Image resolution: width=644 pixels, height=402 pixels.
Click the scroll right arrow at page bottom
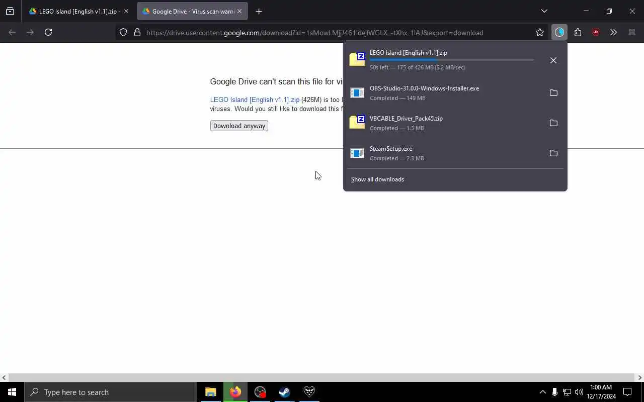(640, 377)
